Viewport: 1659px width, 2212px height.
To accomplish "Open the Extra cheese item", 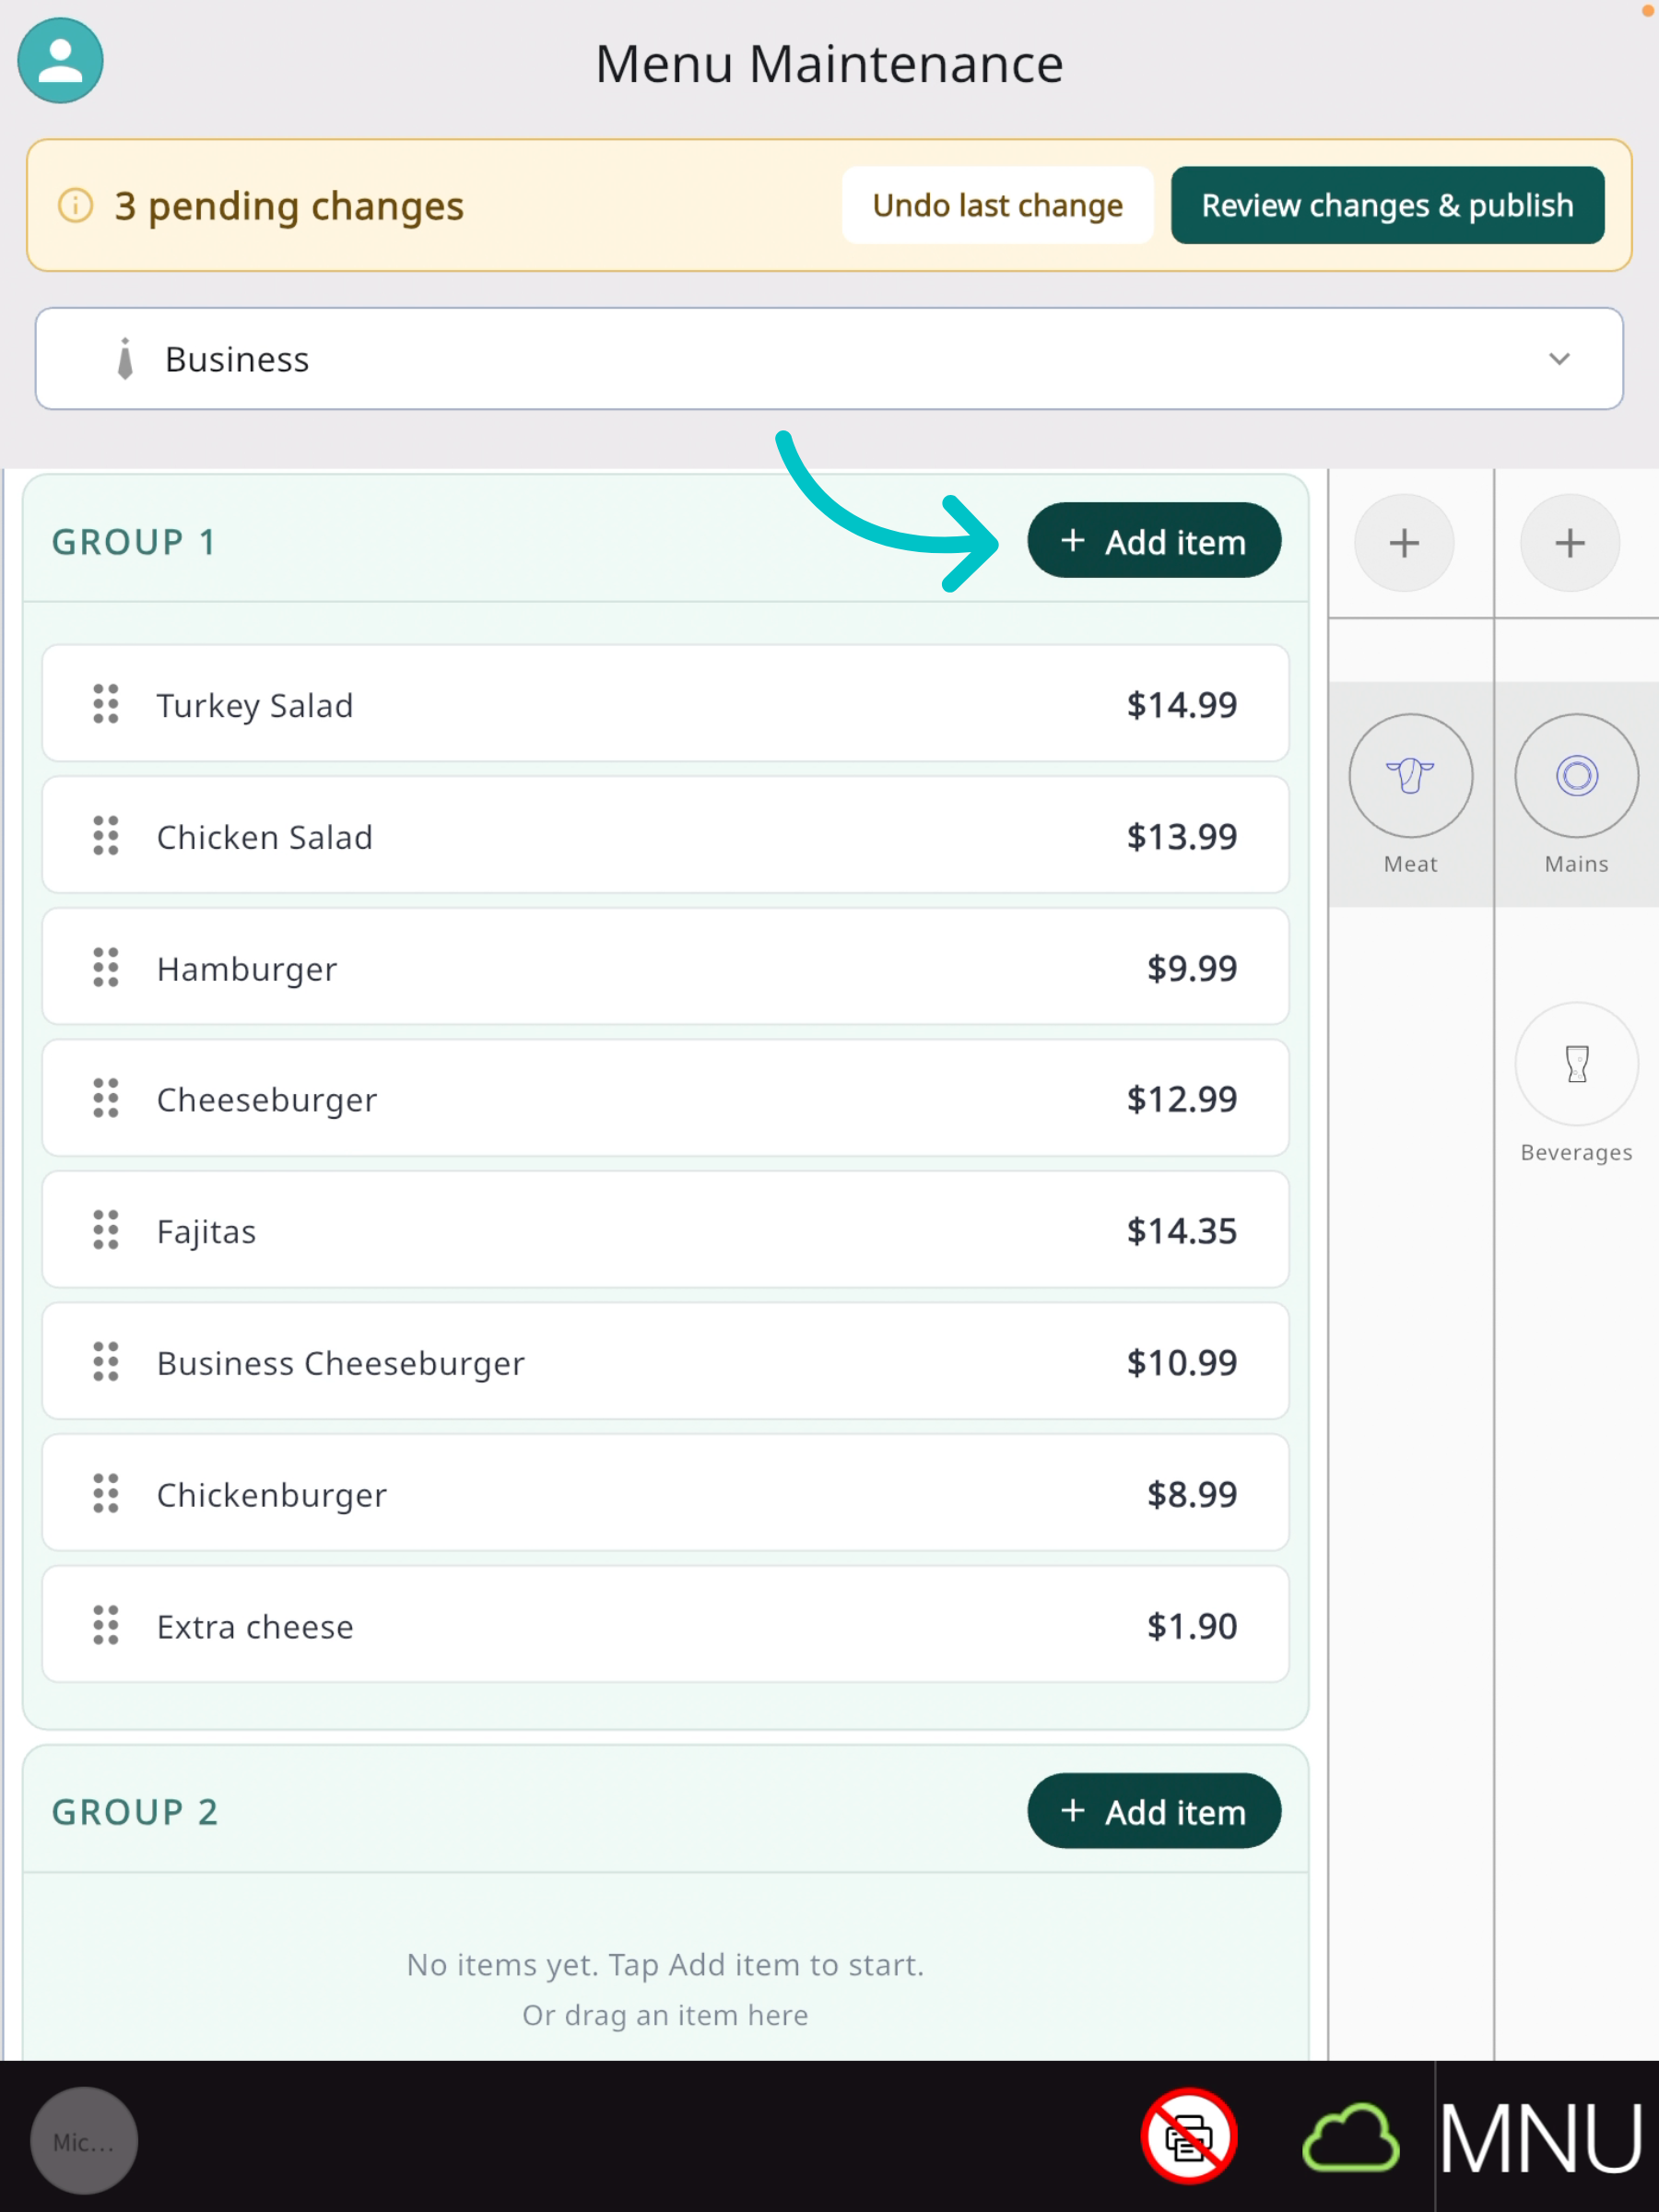I will (665, 1625).
